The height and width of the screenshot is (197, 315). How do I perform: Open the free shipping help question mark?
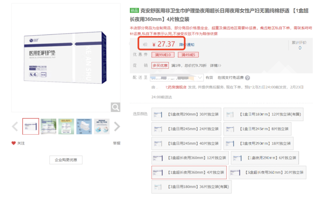pos(248,78)
